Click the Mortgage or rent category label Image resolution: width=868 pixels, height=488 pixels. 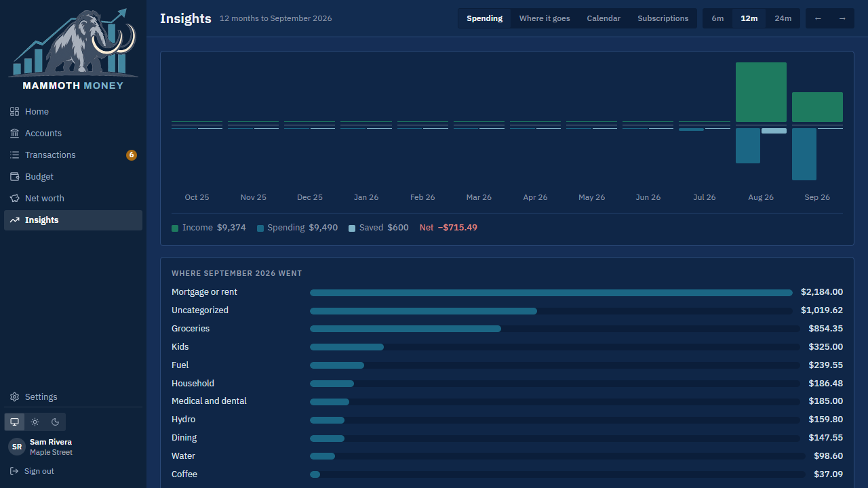[x=204, y=292]
